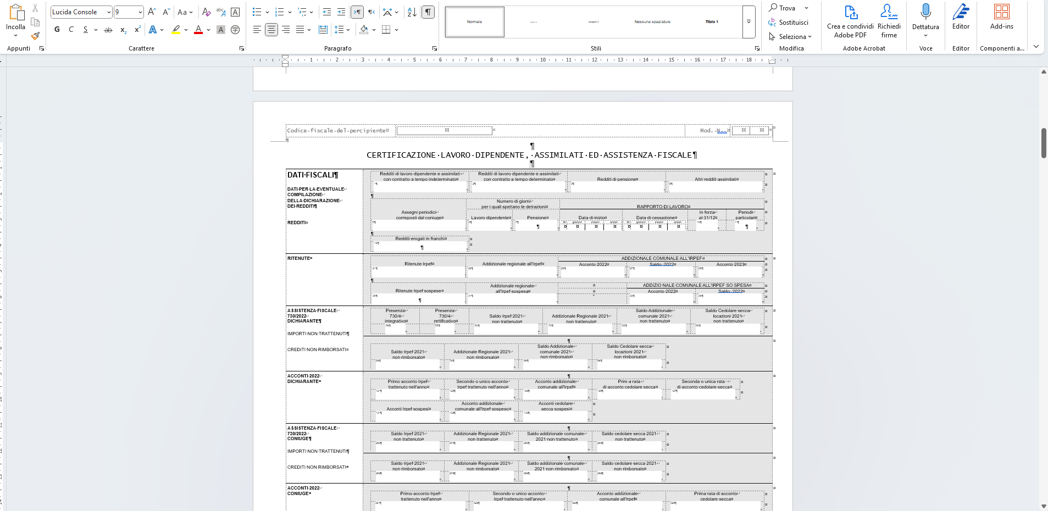This screenshot has height=511, width=1048.
Task: Click Trova to search document
Action: (782, 8)
